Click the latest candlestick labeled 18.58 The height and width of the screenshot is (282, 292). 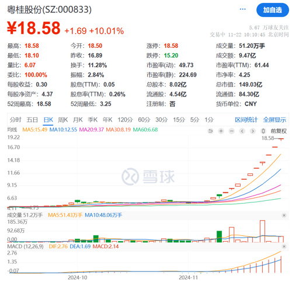click(x=281, y=139)
